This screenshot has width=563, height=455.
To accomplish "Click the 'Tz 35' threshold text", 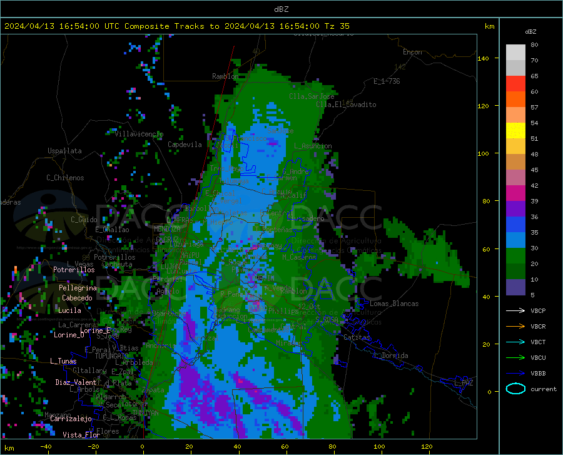I will tap(337, 26).
